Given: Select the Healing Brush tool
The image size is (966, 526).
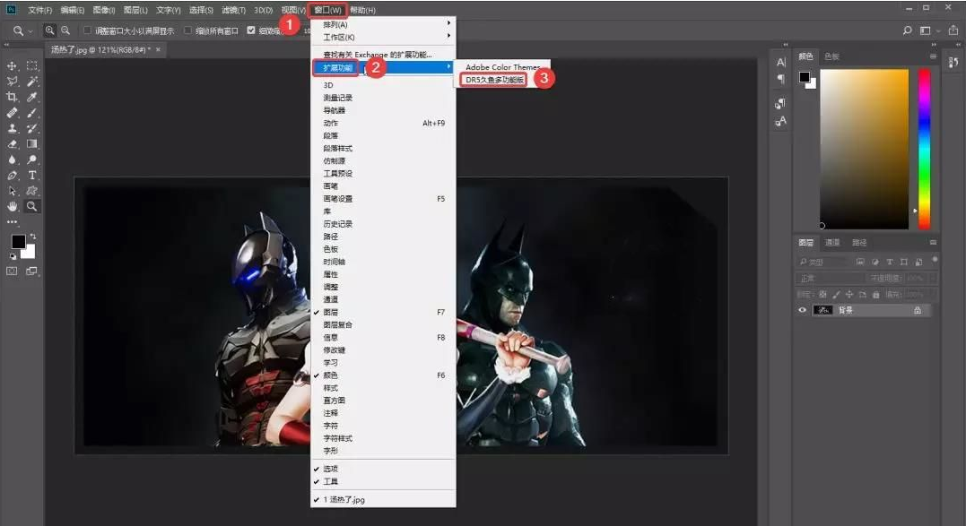Looking at the screenshot, I should point(12,113).
